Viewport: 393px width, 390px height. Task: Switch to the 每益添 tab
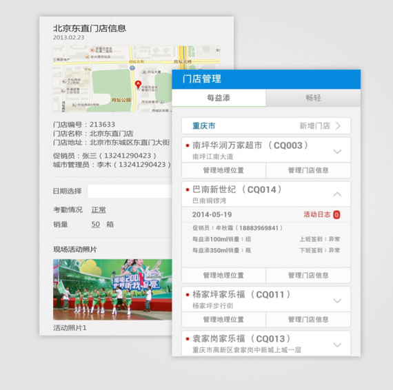pyautogui.click(x=219, y=98)
